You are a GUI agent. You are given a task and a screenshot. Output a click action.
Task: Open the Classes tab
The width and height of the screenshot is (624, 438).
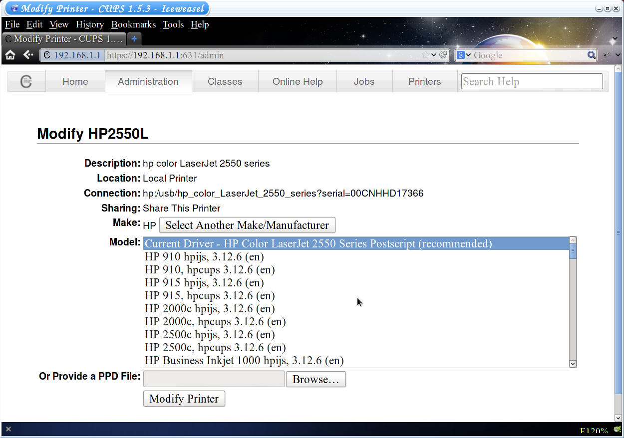225,81
